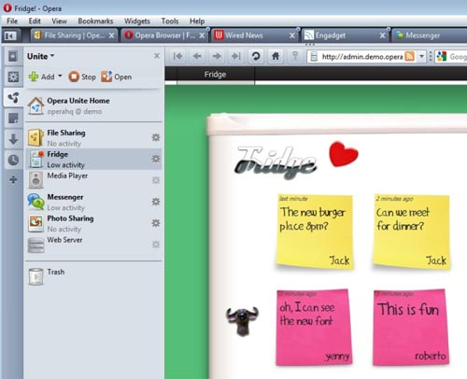467x379 pixels.
Task: Switch to the Messenger tab
Action: tap(430, 35)
